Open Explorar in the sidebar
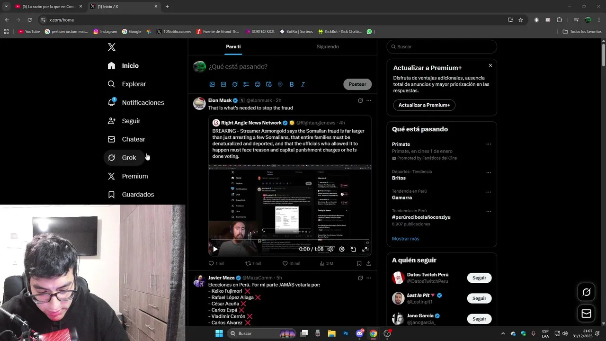The height and width of the screenshot is (341, 606). (126, 84)
